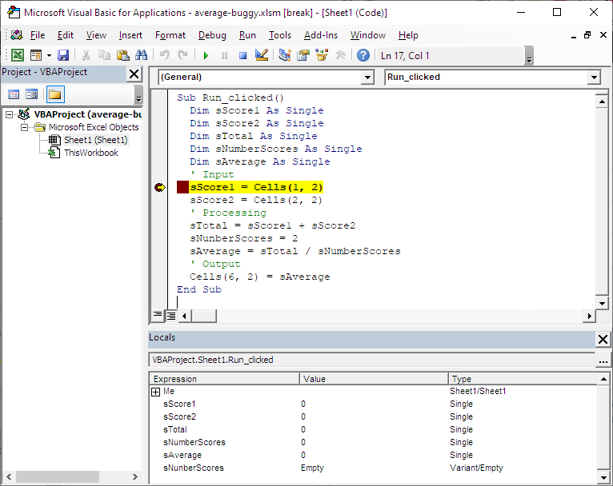Viewport: 613px width, 486px height.
Task: Click the Undo arrow icon
Action: [x=165, y=55]
